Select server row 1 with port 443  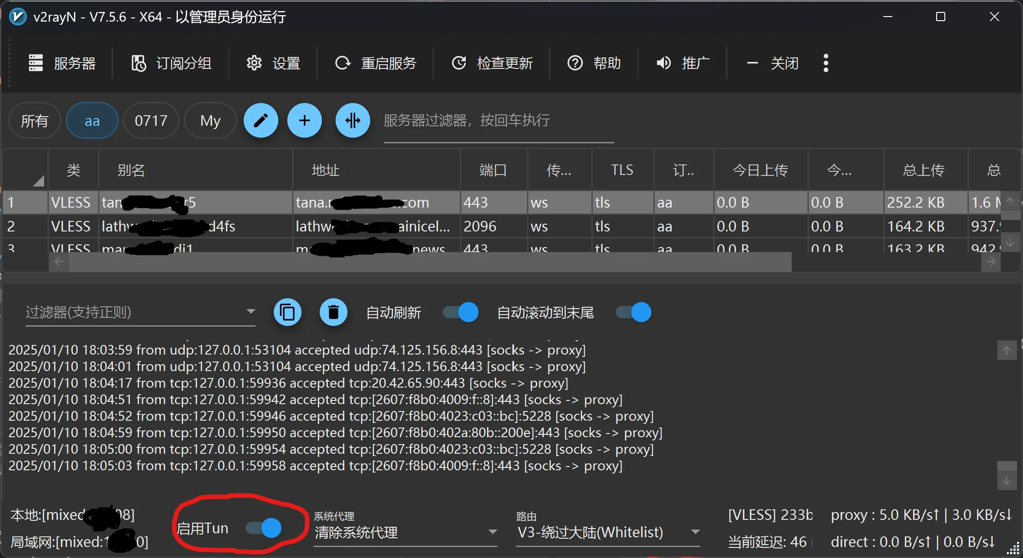(501, 203)
